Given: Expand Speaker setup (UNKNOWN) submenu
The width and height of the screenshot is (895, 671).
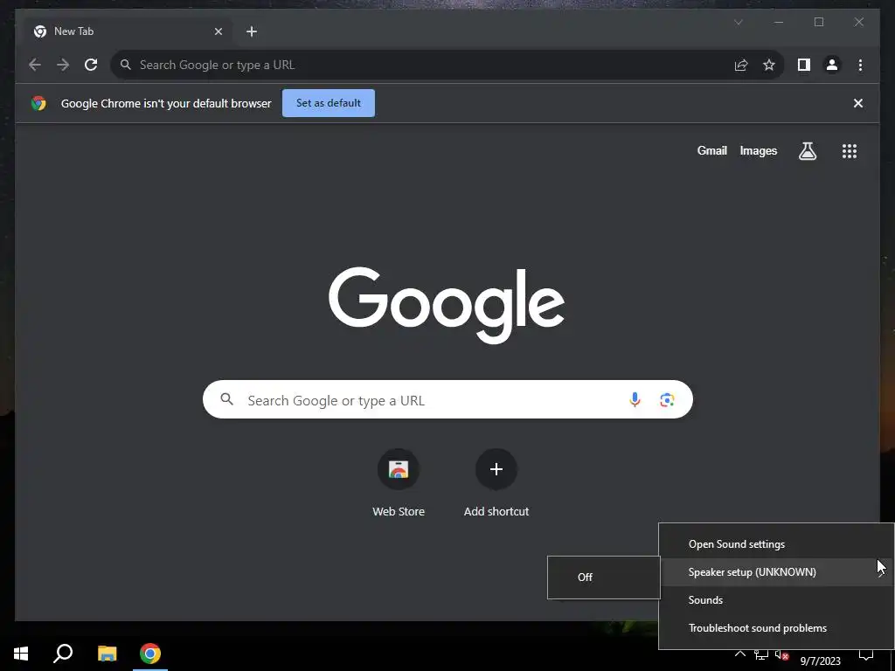Looking at the screenshot, I should coord(776,571).
